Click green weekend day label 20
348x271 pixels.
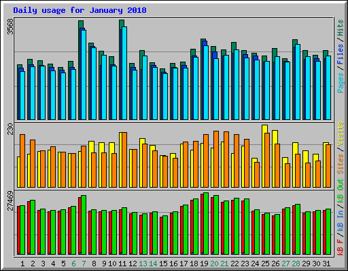tap(214, 264)
